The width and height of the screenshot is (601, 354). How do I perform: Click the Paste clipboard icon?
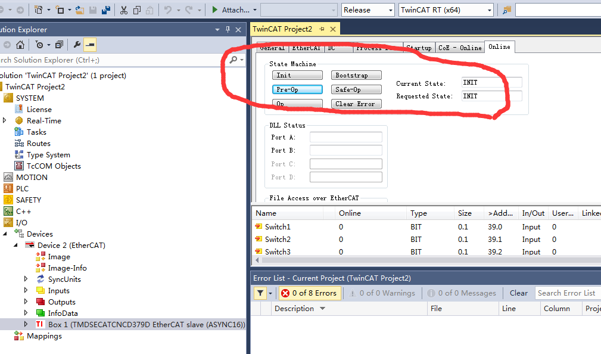click(x=150, y=10)
